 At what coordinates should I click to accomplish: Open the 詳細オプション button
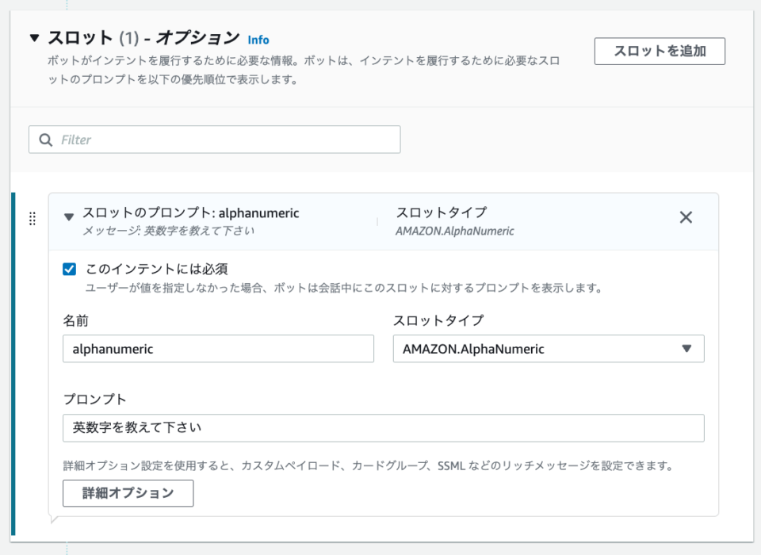[x=128, y=493]
